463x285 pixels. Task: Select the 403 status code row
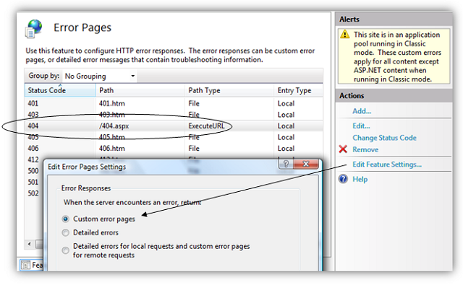click(x=174, y=115)
